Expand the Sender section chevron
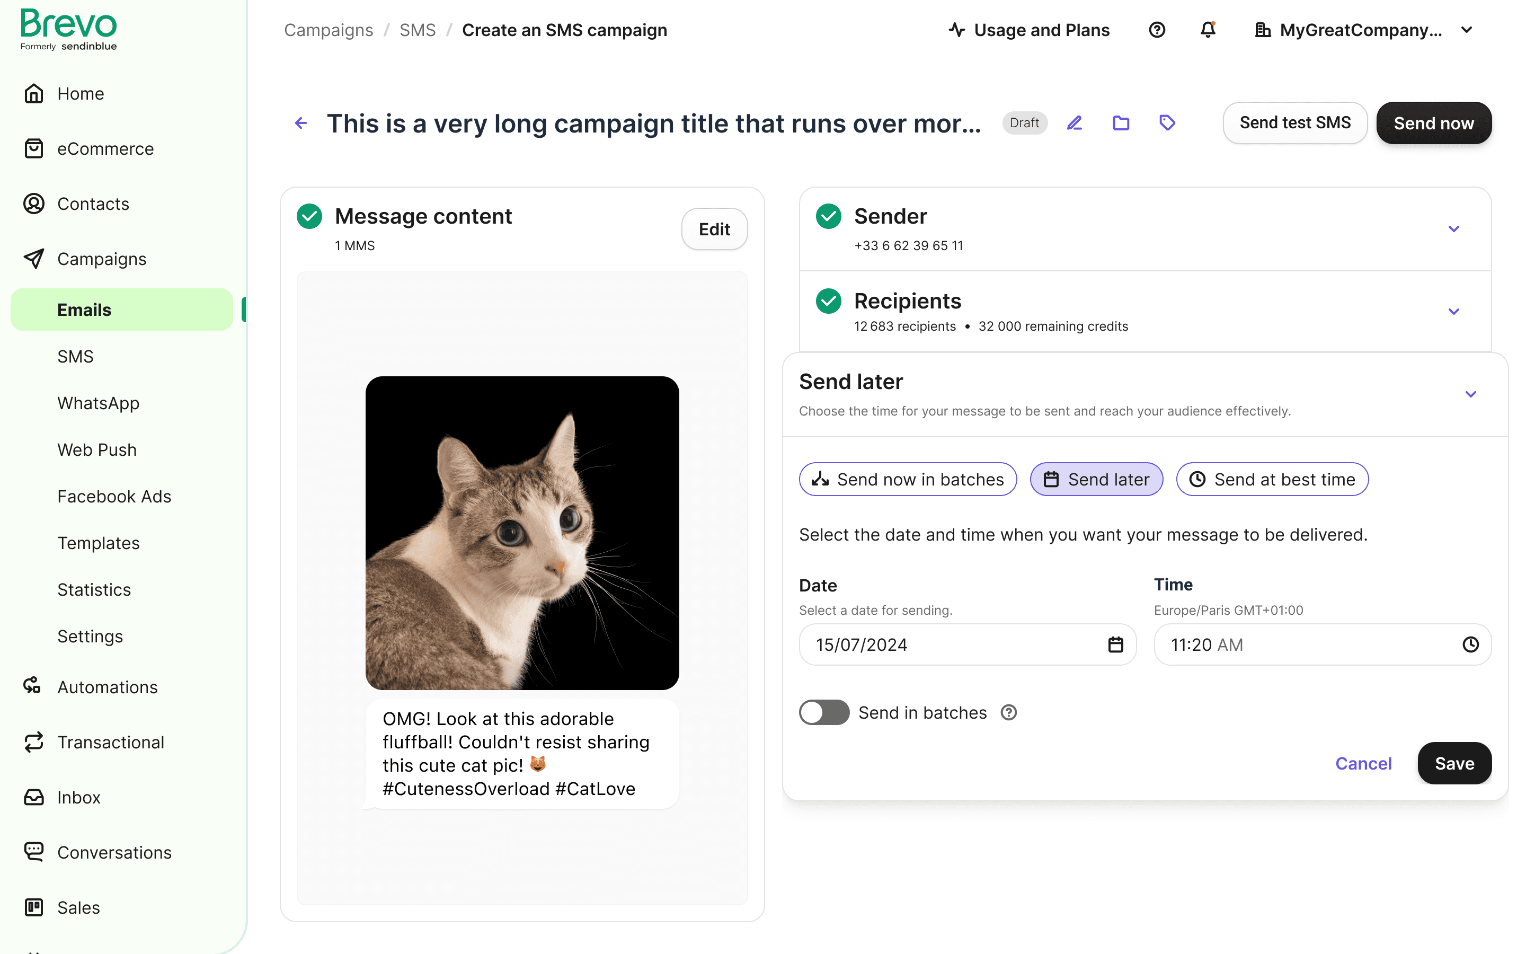Viewport: 1526px width, 954px height. click(x=1453, y=229)
